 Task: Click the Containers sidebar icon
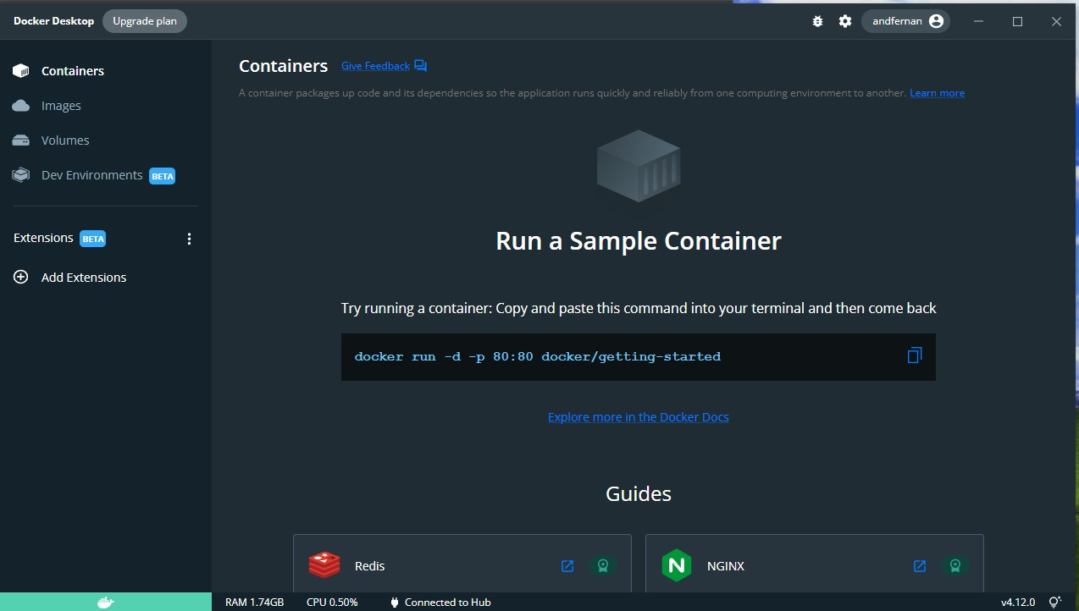[21, 71]
